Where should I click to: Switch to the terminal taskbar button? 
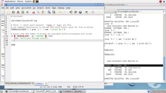[x=18, y=91]
